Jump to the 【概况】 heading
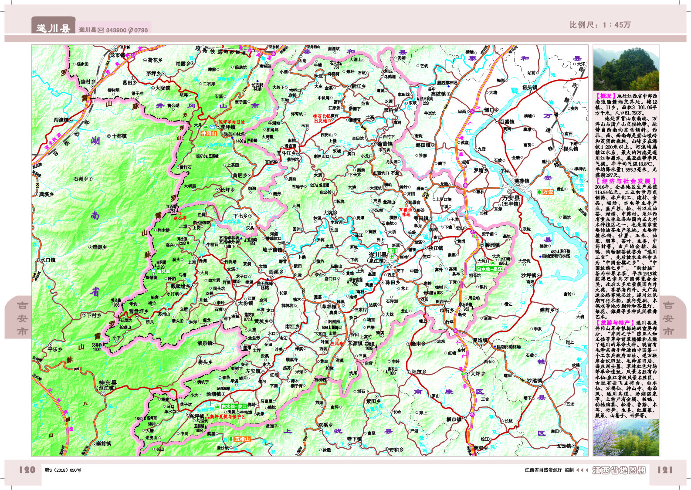 [x=606, y=95]
